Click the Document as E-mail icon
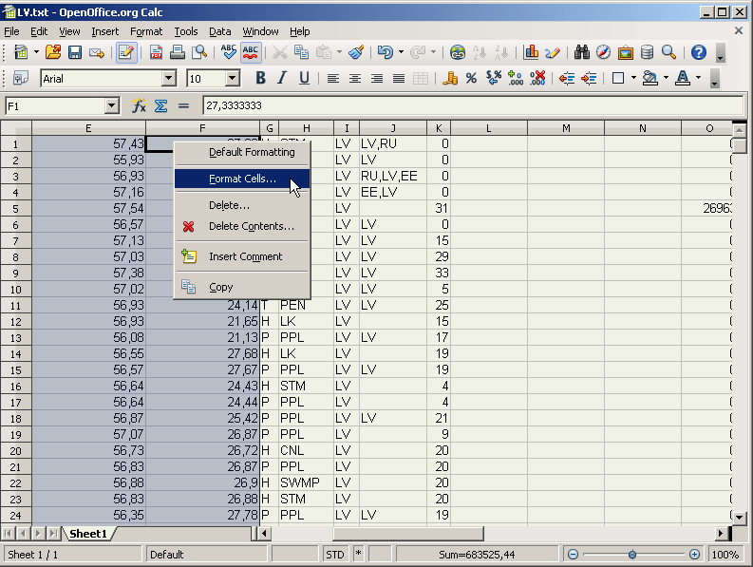The width and height of the screenshot is (753, 567). (x=97, y=52)
